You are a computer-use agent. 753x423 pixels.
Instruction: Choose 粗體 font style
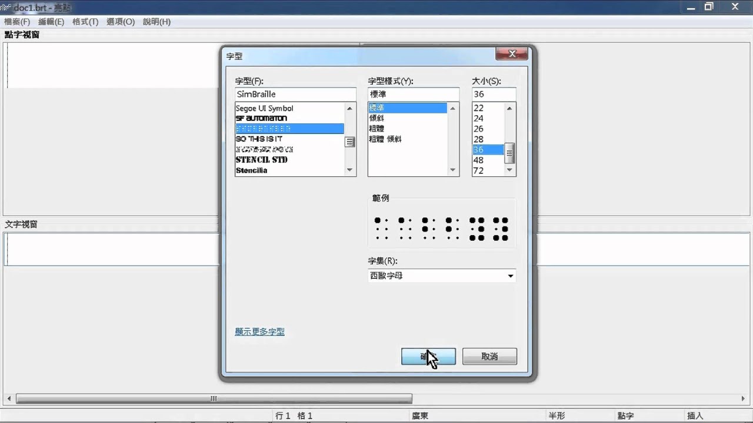point(408,129)
